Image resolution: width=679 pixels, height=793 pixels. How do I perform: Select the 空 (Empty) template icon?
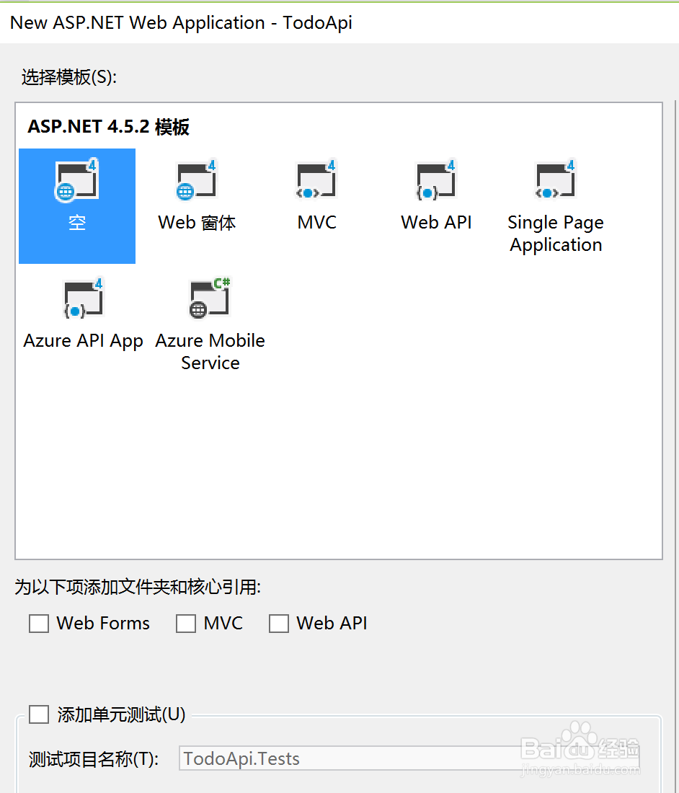(x=76, y=180)
